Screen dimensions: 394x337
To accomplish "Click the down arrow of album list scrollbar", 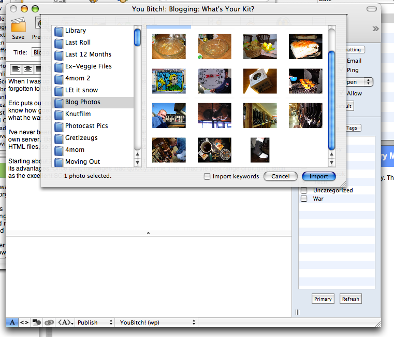I will coord(137,162).
